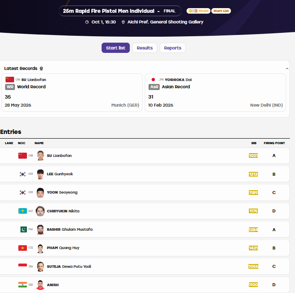Select the SUTEJA Dewa Putu Yadi entry
Image resolution: width=295 pixels, height=293 pixels.
pos(69,267)
